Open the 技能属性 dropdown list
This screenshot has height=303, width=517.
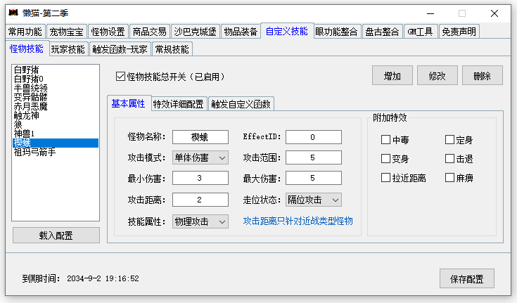[x=200, y=221]
